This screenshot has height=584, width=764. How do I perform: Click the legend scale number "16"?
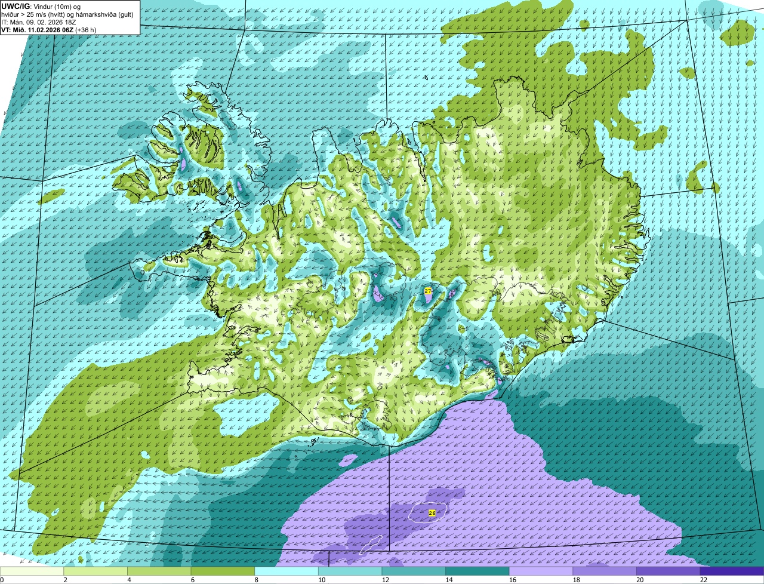coord(513,580)
